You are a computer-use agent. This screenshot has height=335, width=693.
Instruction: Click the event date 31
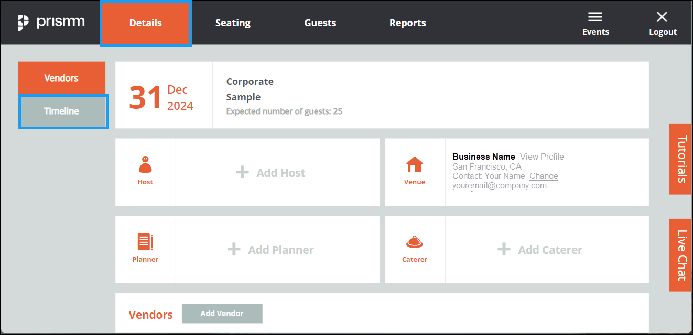(145, 97)
